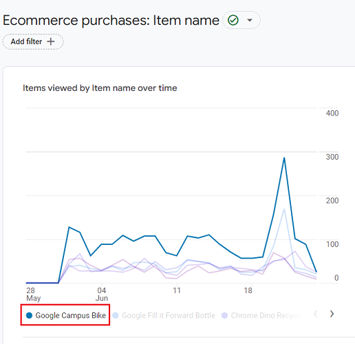
Task: Click the plus icon in Add filter
Action: click(51, 41)
